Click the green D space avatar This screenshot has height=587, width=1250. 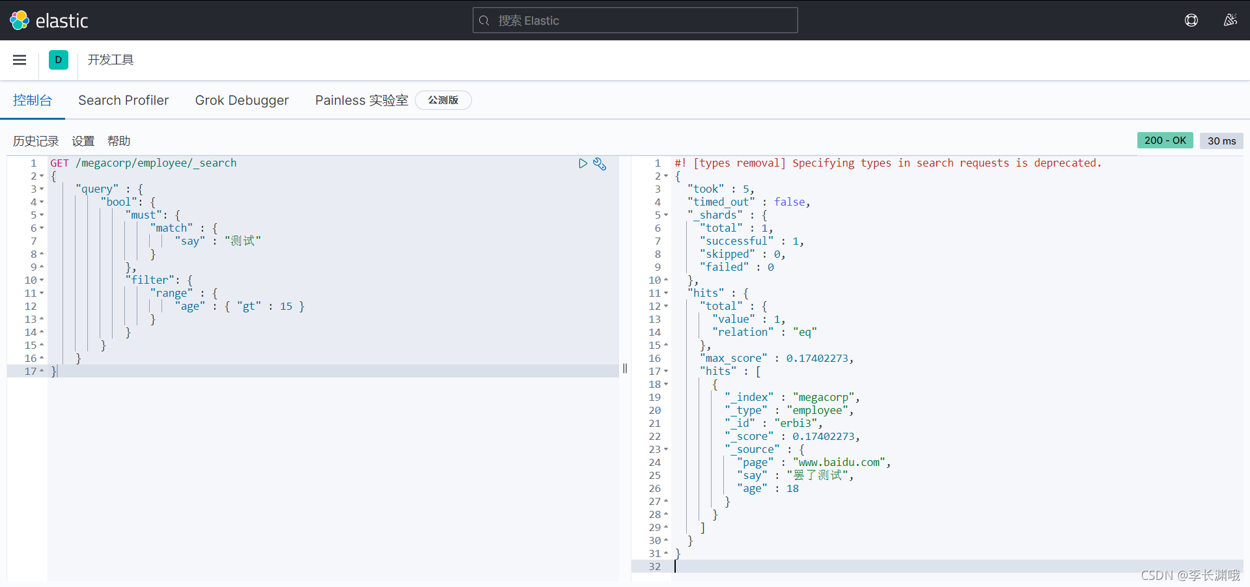click(59, 60)
